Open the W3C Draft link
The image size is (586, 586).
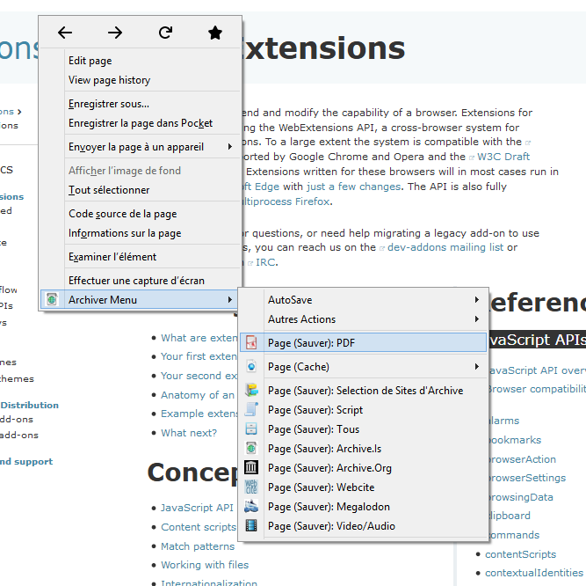pos(503,157)
